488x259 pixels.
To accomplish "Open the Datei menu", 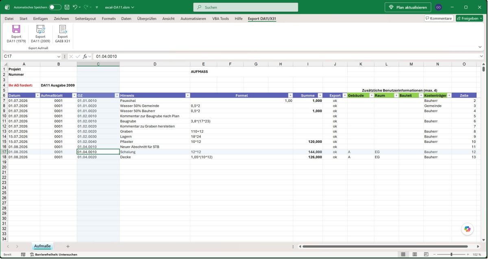I will 9,19.
